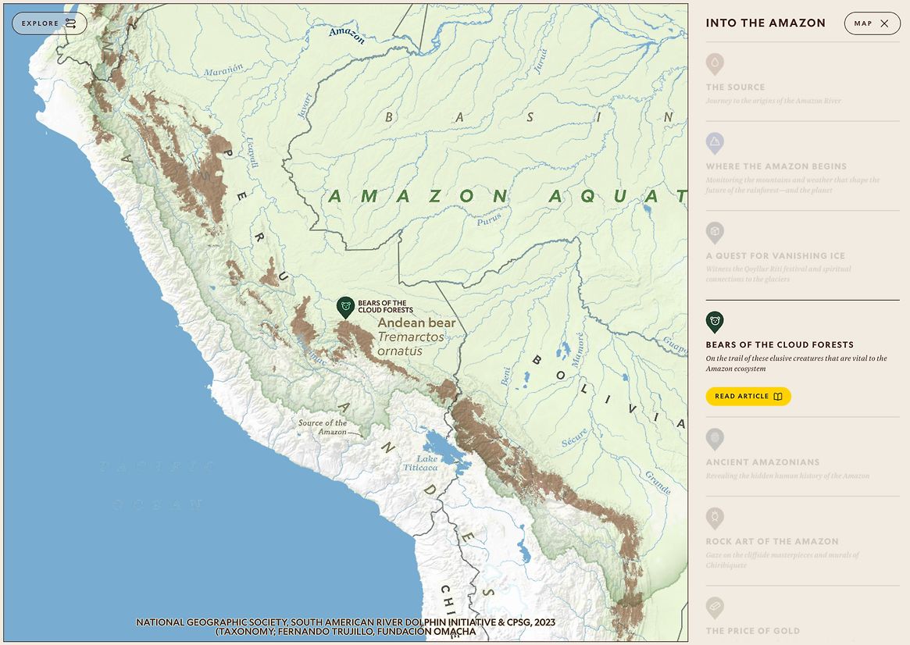Viewport: 910px width, 645px height.
Task: Select the Rock Art of the Amazon pin icon
Action: 714,518
